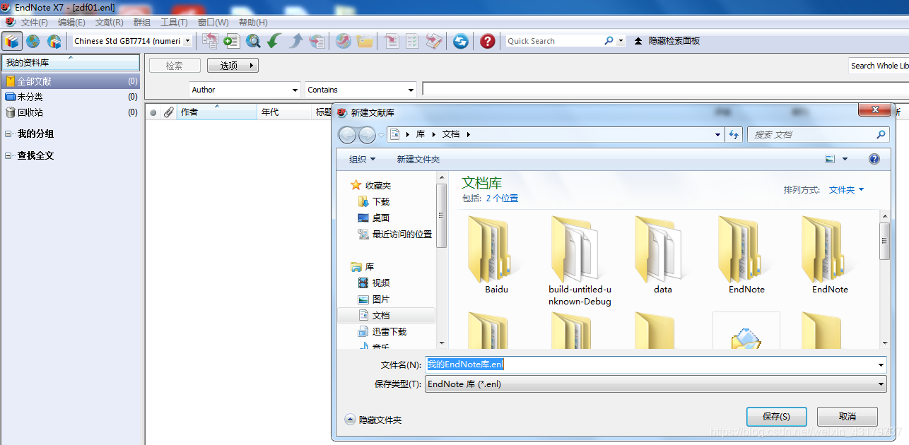Open EndNote Help red question mark icon

click(487, 41)
